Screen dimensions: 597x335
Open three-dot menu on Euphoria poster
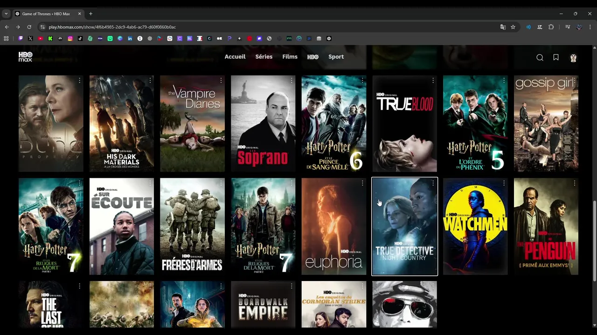362,183
